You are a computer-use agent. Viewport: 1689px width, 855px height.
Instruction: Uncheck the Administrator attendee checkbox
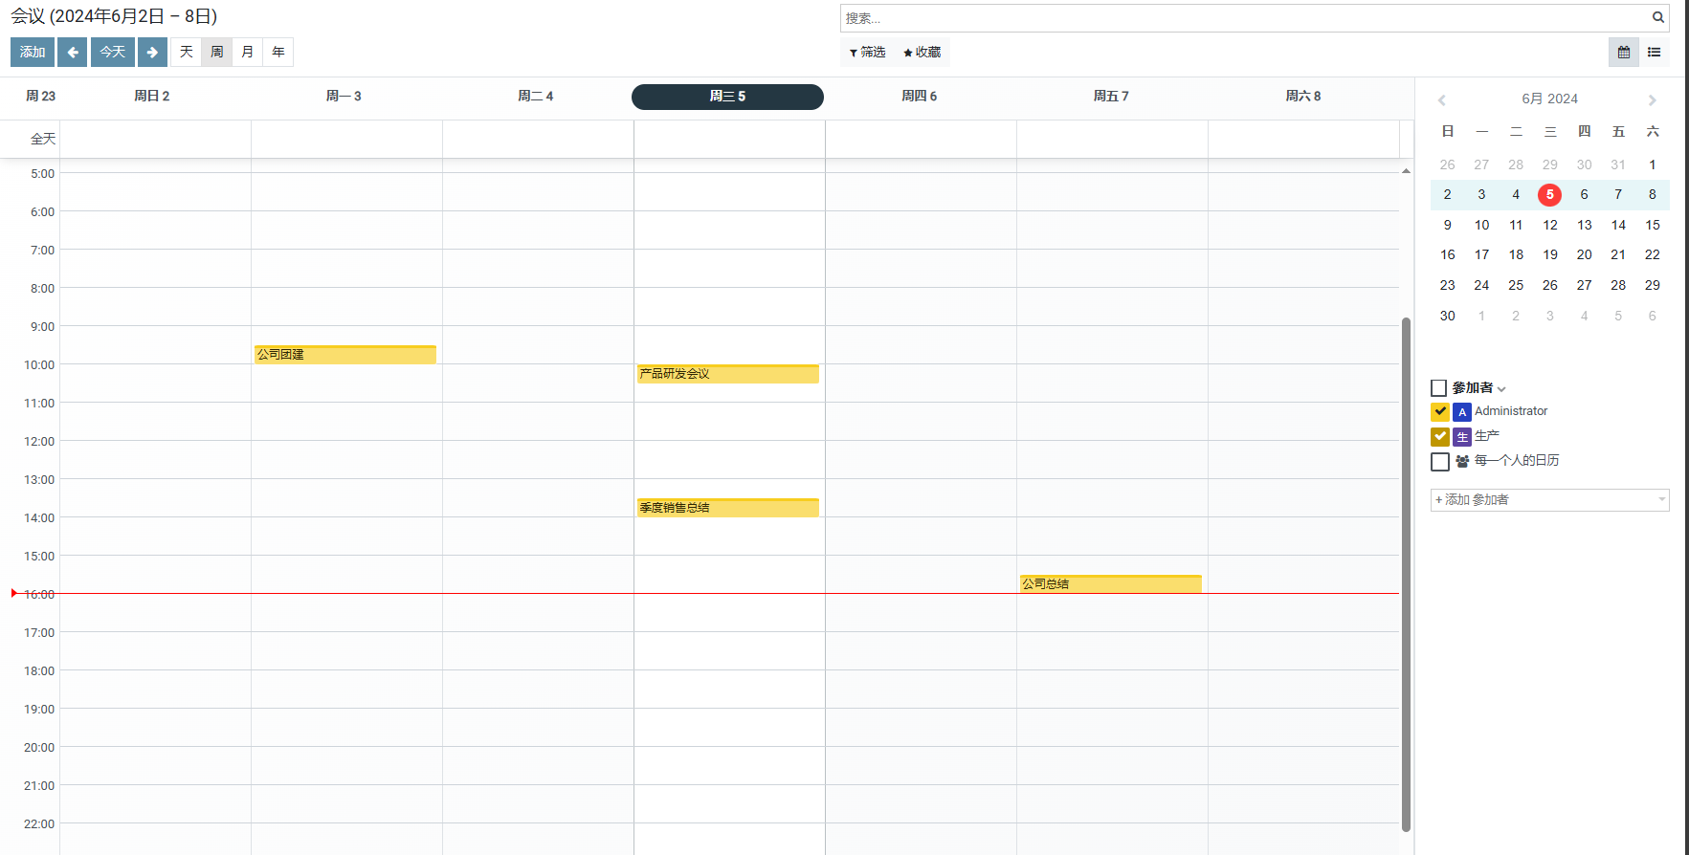point(1440,411)
